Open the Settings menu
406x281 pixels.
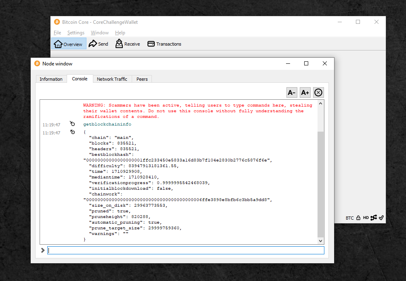76,33
